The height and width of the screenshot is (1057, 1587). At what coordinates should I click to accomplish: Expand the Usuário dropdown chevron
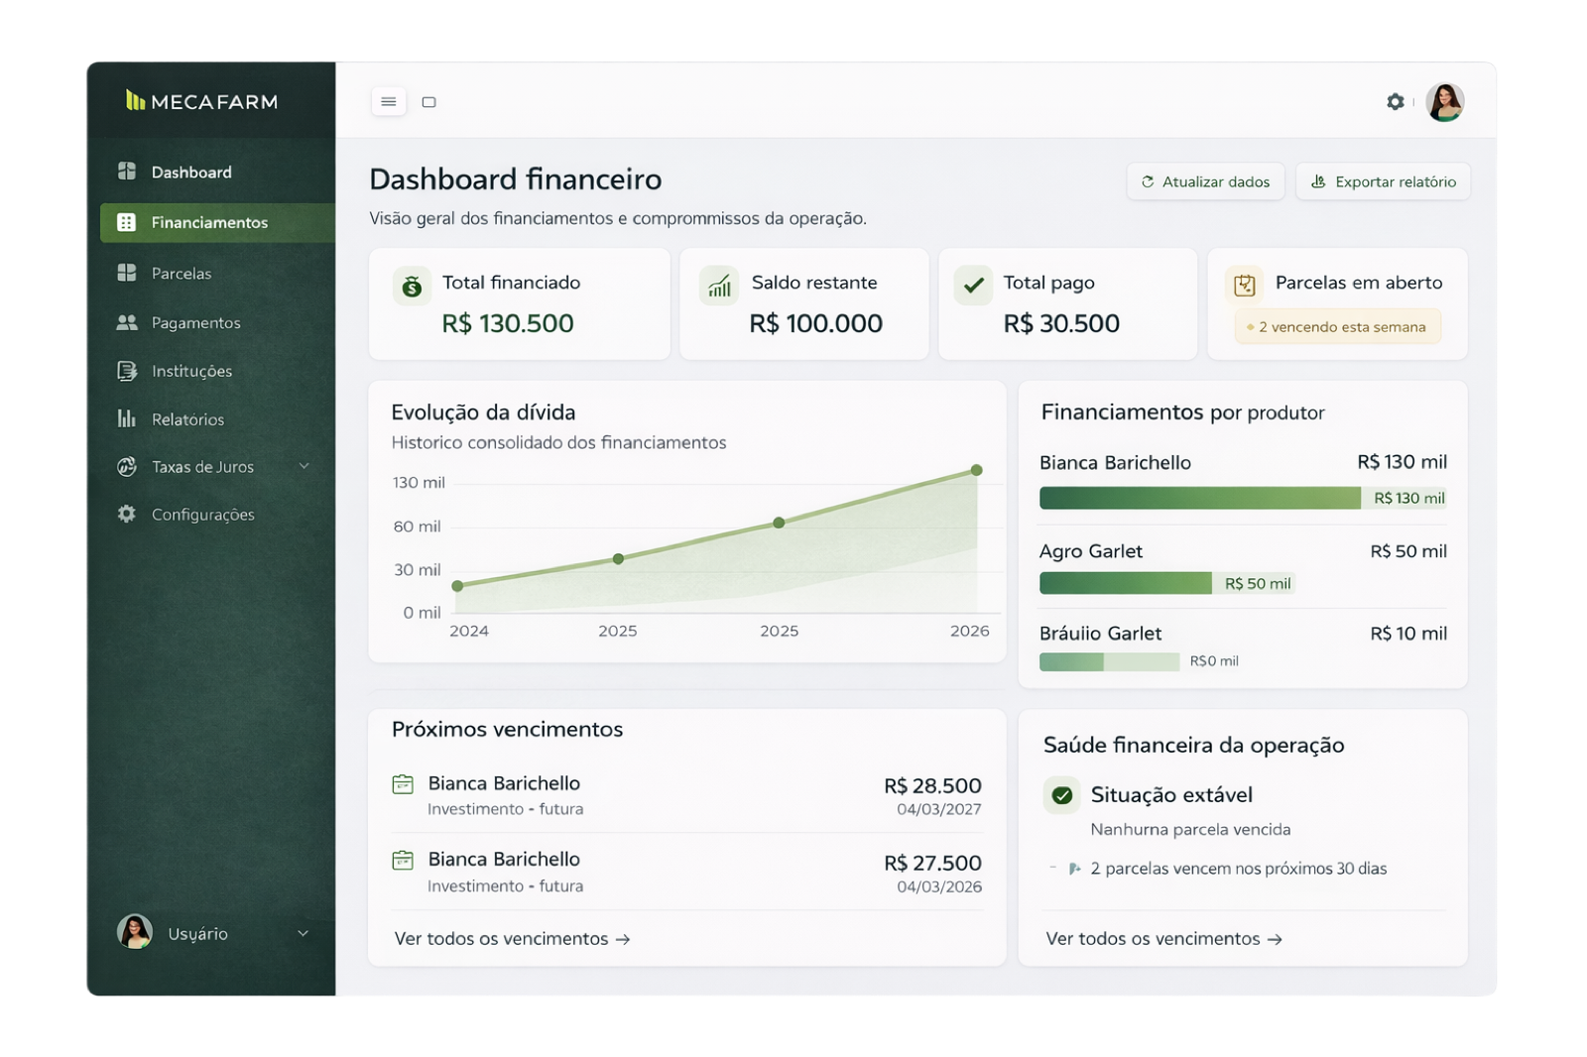pos(304,933)
